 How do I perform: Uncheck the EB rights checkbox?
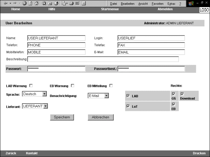click(x=173, y=104)
